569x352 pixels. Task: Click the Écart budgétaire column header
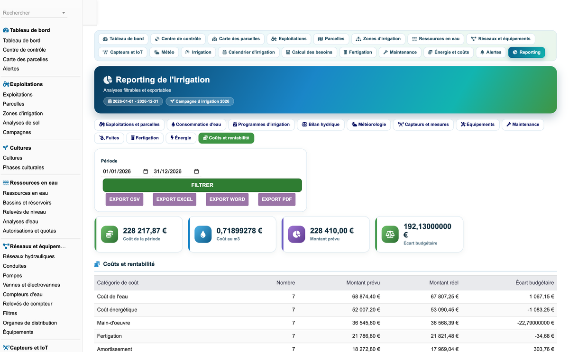point(535,283)
